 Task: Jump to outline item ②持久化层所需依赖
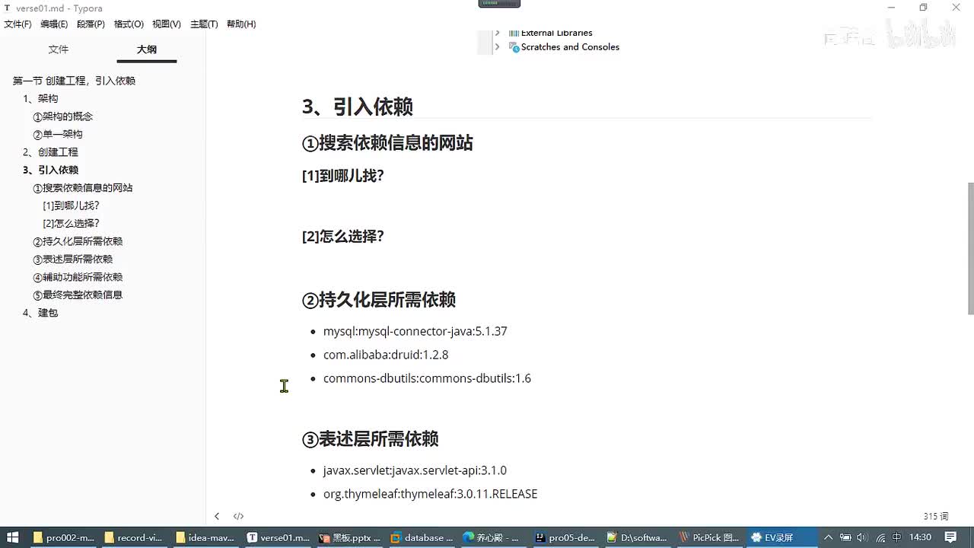pyautogui.click(x=78, y=241)
